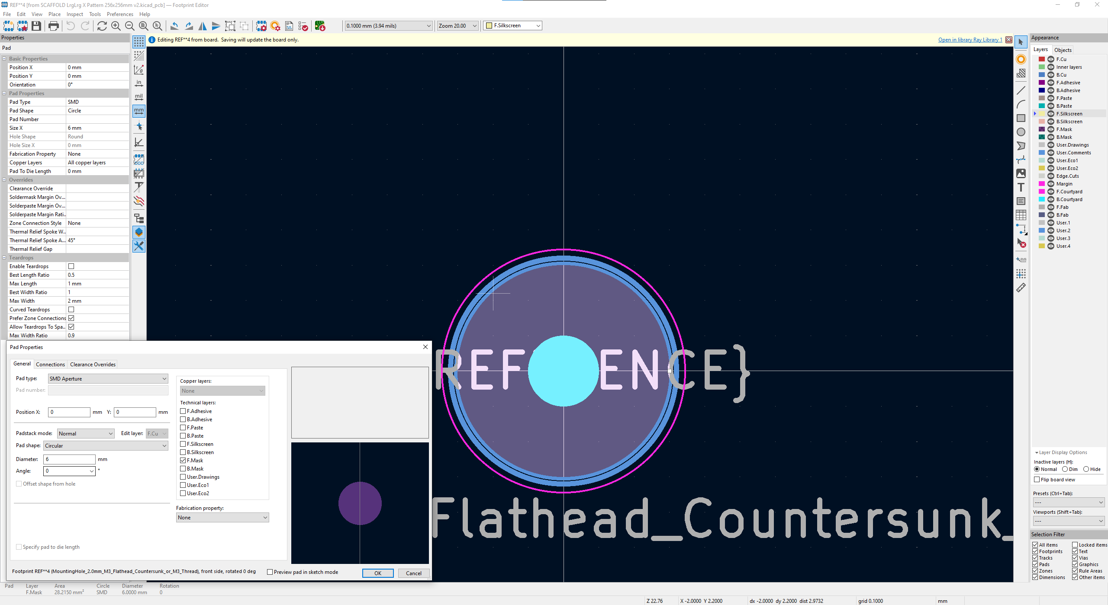The image size is (1108, 605).
Task: Select the Delete tool icon
Action: pos(1021,243)
